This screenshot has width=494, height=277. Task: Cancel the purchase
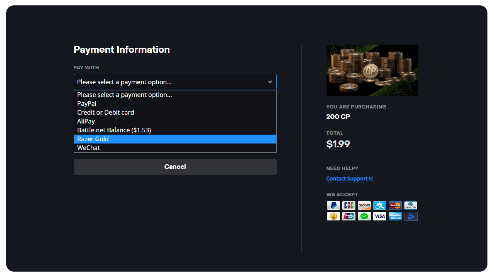click(x=175, y=167)
